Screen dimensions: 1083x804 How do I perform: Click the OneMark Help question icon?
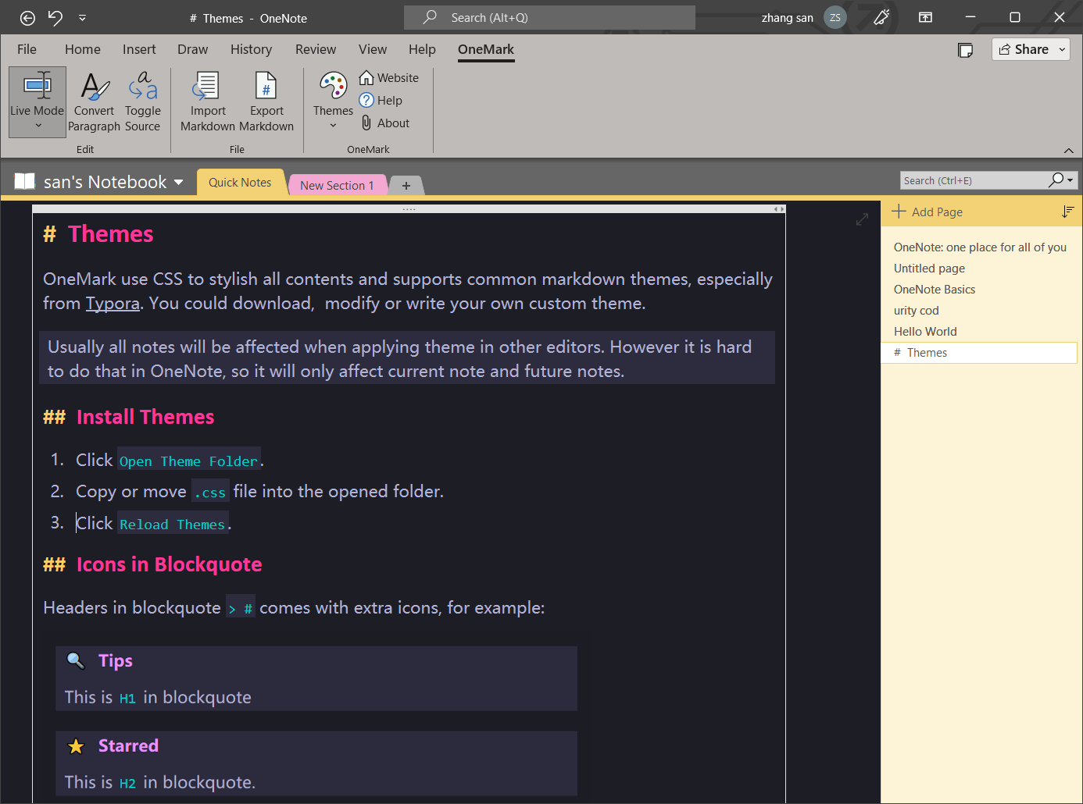(x=366, y=100)
